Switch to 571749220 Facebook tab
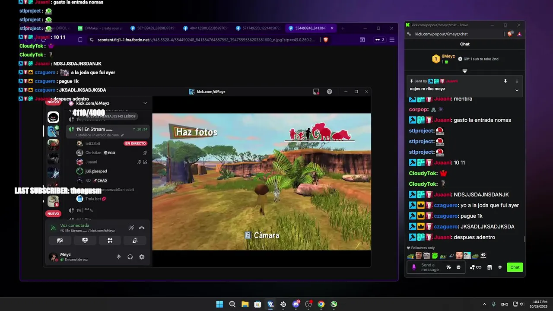Screen dimensions: 553x311 point(257,28)
